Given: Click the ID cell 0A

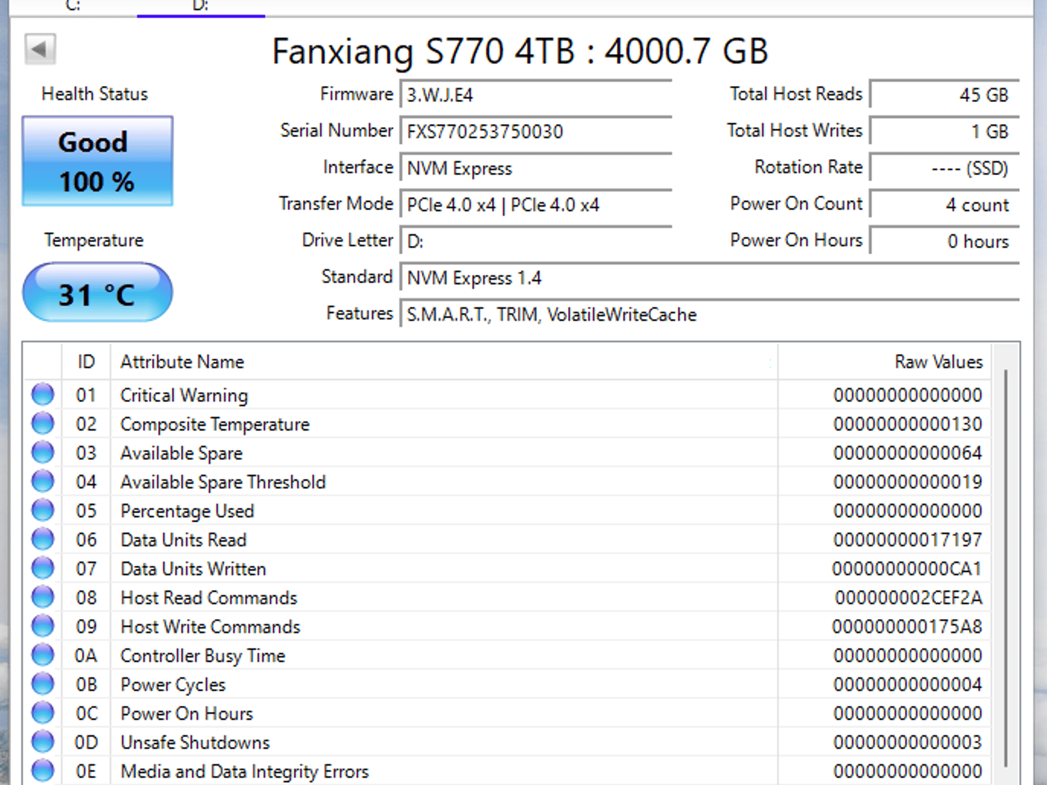Looking at the screenshot, I should 85,656.
